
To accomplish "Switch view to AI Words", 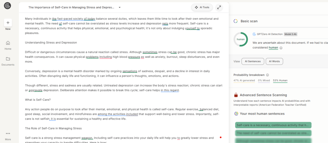I will coord(274,61).
